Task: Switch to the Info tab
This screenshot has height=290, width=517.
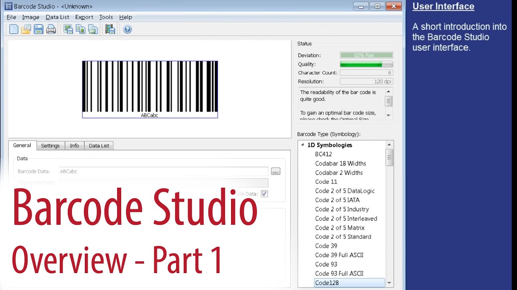Action: click(74, 145)
